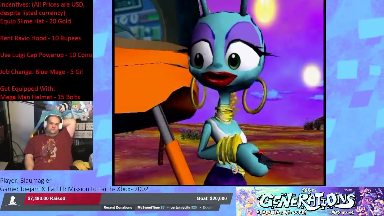Click the 'Game: Toejam & Earl III' title line
The width and height of the screenshot is (384, 216).
pyautogui.click(x=74, y=189)
